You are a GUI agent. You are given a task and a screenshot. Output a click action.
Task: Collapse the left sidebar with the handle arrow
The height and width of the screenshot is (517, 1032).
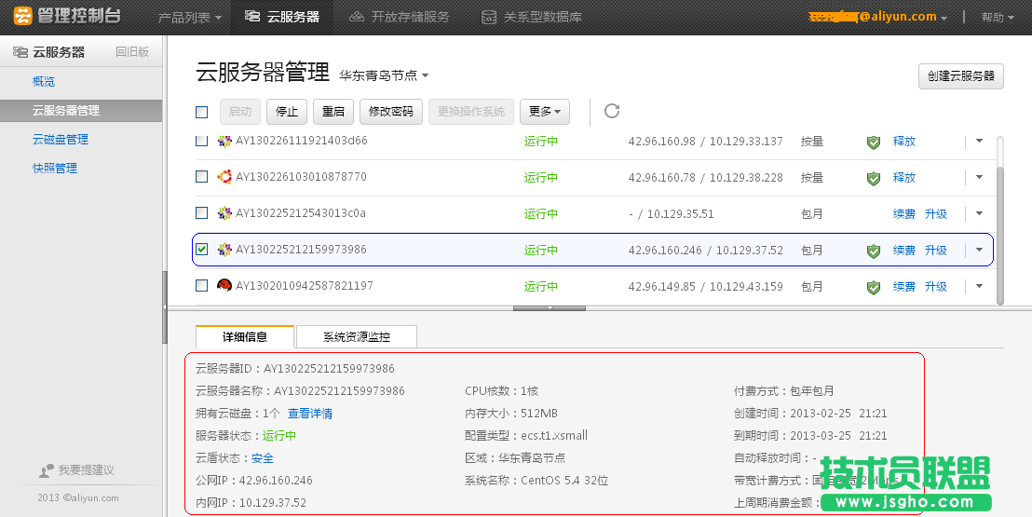tap(165, 307)
